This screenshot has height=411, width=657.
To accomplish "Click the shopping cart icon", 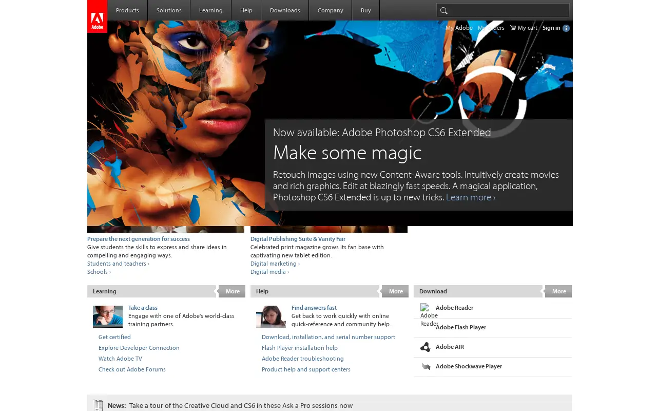I will 513,28.
